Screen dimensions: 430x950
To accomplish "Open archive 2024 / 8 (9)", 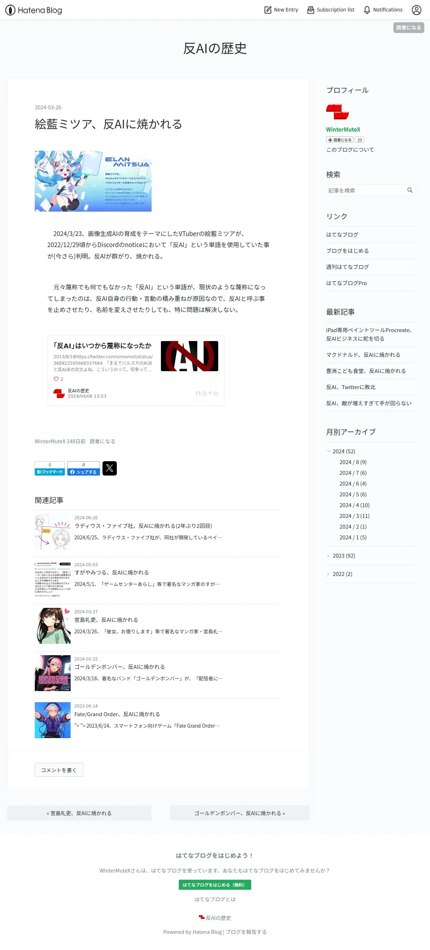I will coord(353,462).
